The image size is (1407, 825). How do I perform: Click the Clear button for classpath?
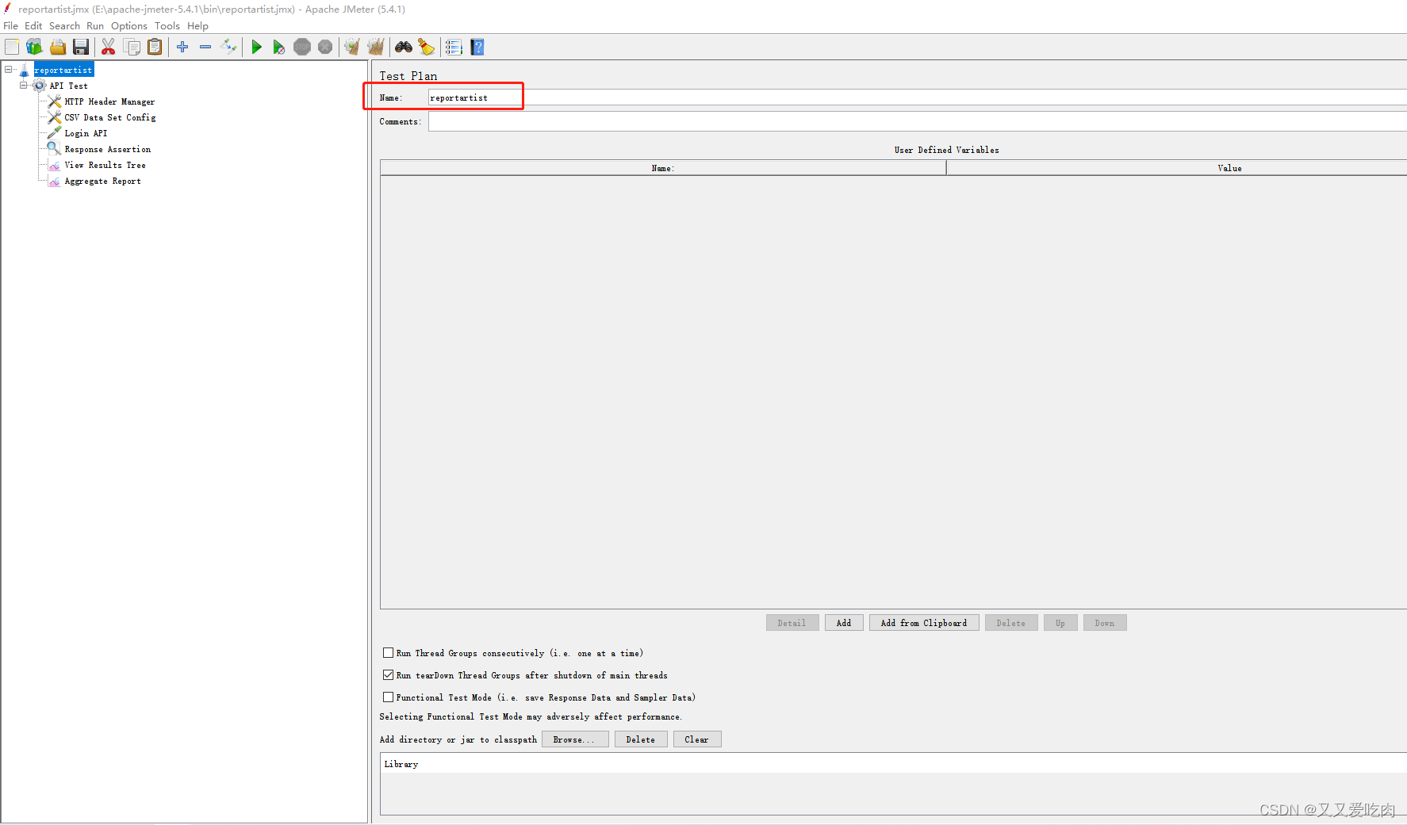[x=697, y=739]
